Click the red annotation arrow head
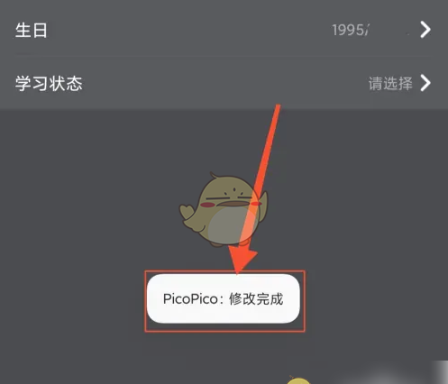This screenshot has height=384, width=448. [242, 259]
